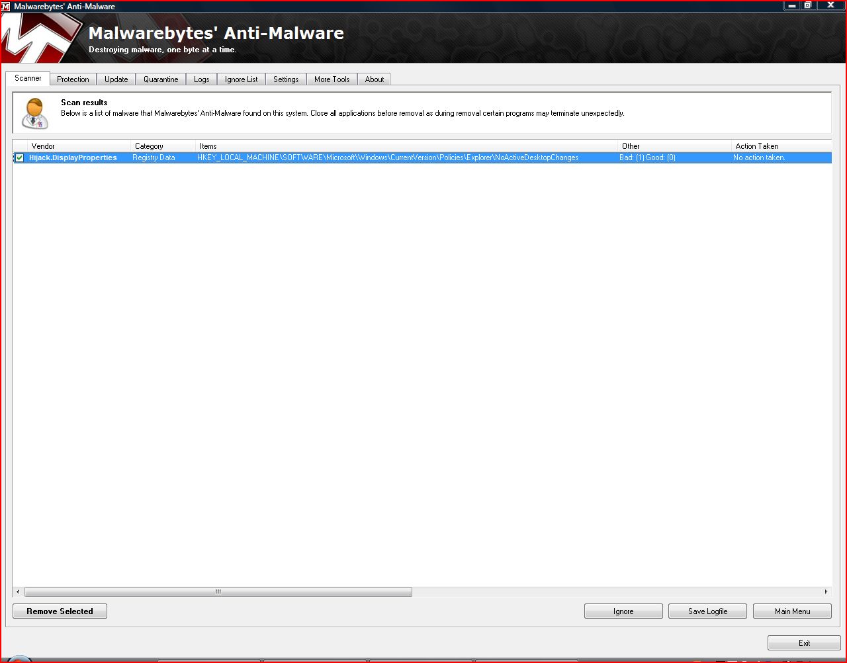View the Logs tab
The image size is (847, 663).
[x=202, y=79]
